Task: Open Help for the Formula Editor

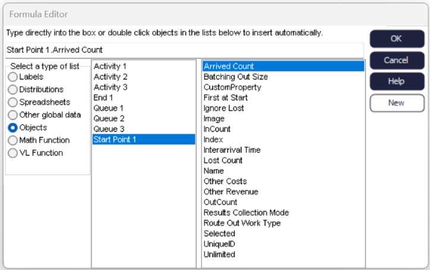Action: coord(397,81)
